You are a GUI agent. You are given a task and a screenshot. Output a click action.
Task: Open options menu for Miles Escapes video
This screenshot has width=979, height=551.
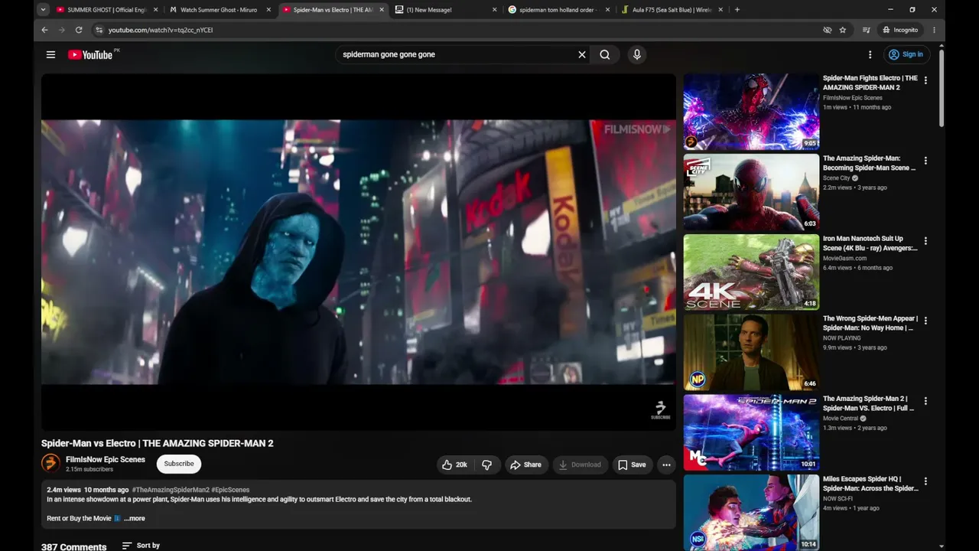pos(925,481)
